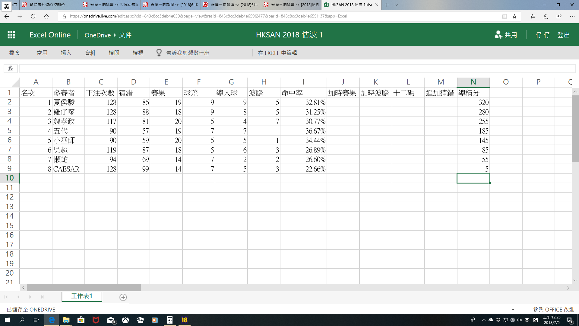Open the 檔案 menu tab
This screenshot has height=326, width=579.
pyautogui.click(x=14, y=53)
